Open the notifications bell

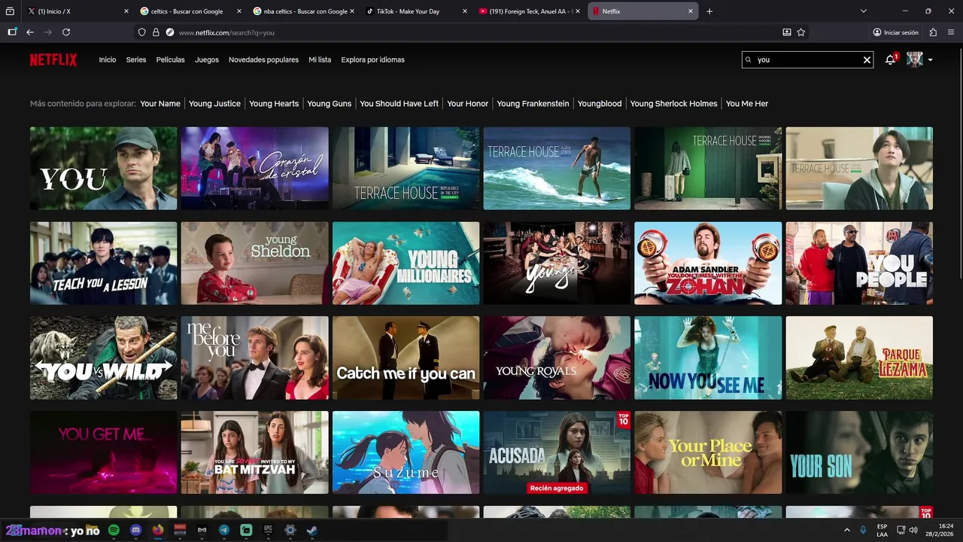(x=891, y=59)
